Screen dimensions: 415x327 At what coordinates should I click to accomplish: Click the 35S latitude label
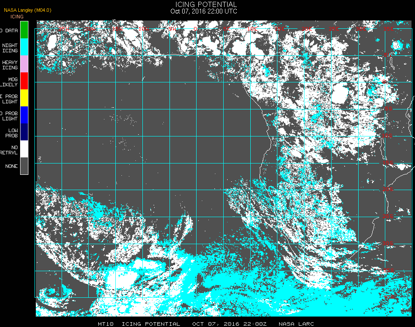click(x=388, y=270)
